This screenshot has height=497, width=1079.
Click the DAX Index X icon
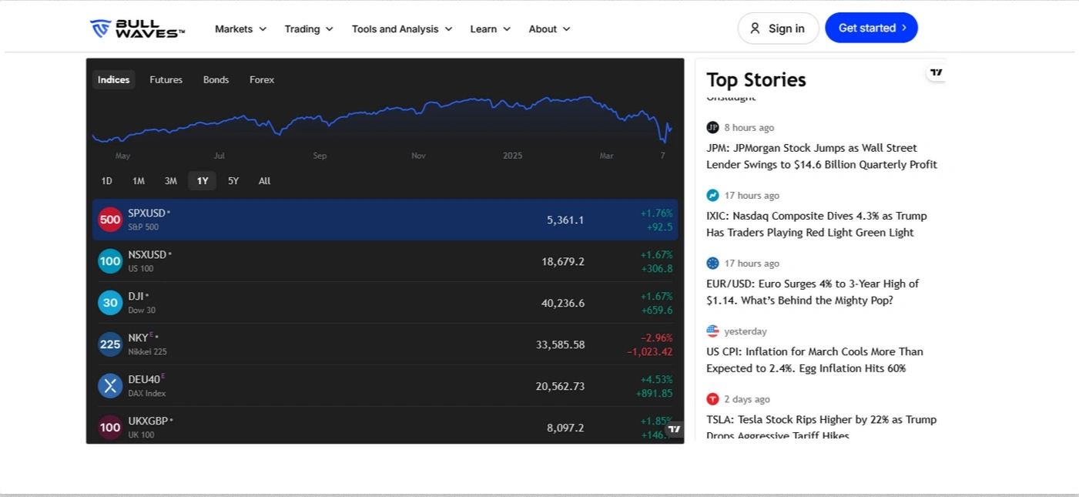(x=110, y=386)
